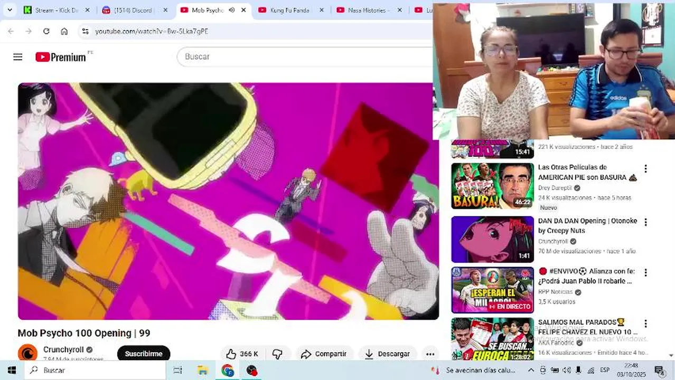The width and height of the screenshot is (675, 380).
Task: Open options for DAN DA DAN video
Action: pyautogui.click(x=645, y=222)
